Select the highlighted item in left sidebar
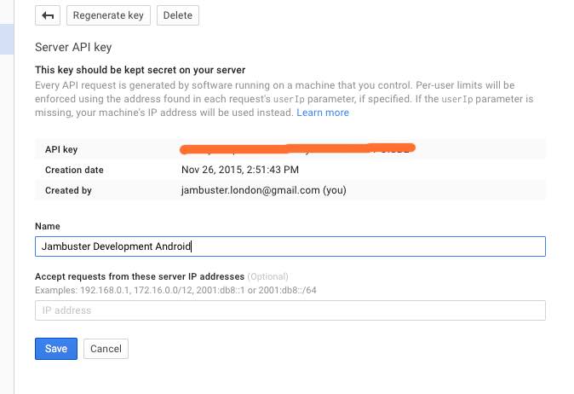This screenshot has height=394, width=574. click(6, 38)
